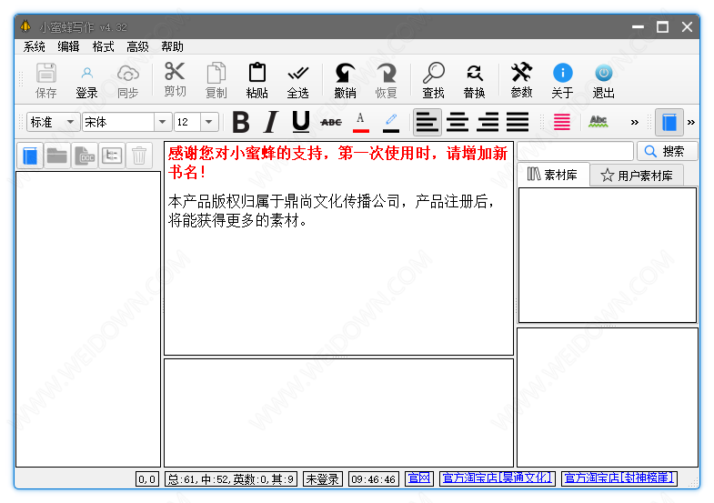Click the material search input field
The height and width of the screenshot is (503, 714).
pos(575,151)
